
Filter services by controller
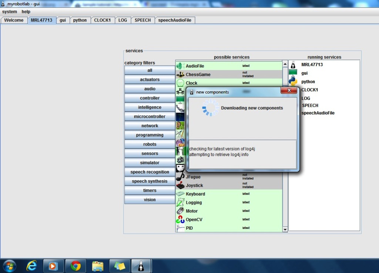(150, 98)
